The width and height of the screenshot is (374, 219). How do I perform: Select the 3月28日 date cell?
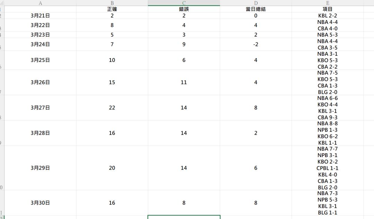pos(40,133)
